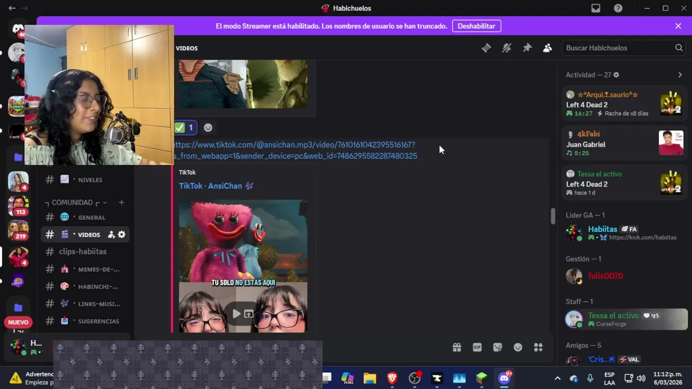Open Microsoft 365 Copilot taskbar icon
The image size is (692, 389).
click(x=348, y=378)
